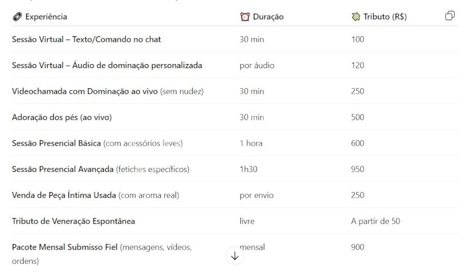
Task: Click the Sessão Virtual – Texto/Comando row
Action: tap(235, 39)
